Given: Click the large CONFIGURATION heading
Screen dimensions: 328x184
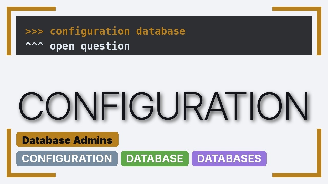Looking at the screenshot, I should point(163,106).
